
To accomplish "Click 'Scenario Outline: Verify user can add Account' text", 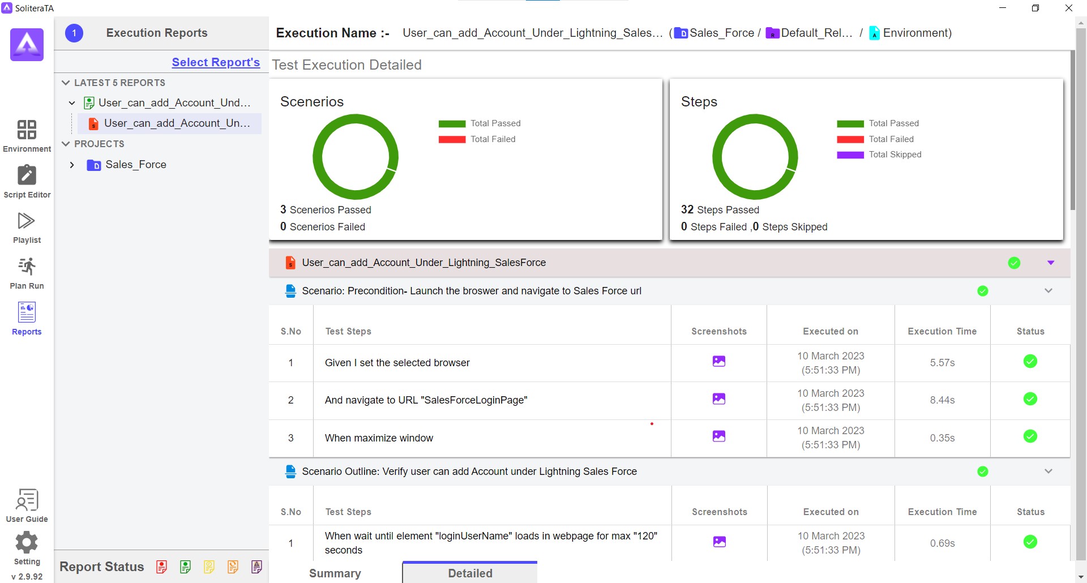I will pos(469,471).
